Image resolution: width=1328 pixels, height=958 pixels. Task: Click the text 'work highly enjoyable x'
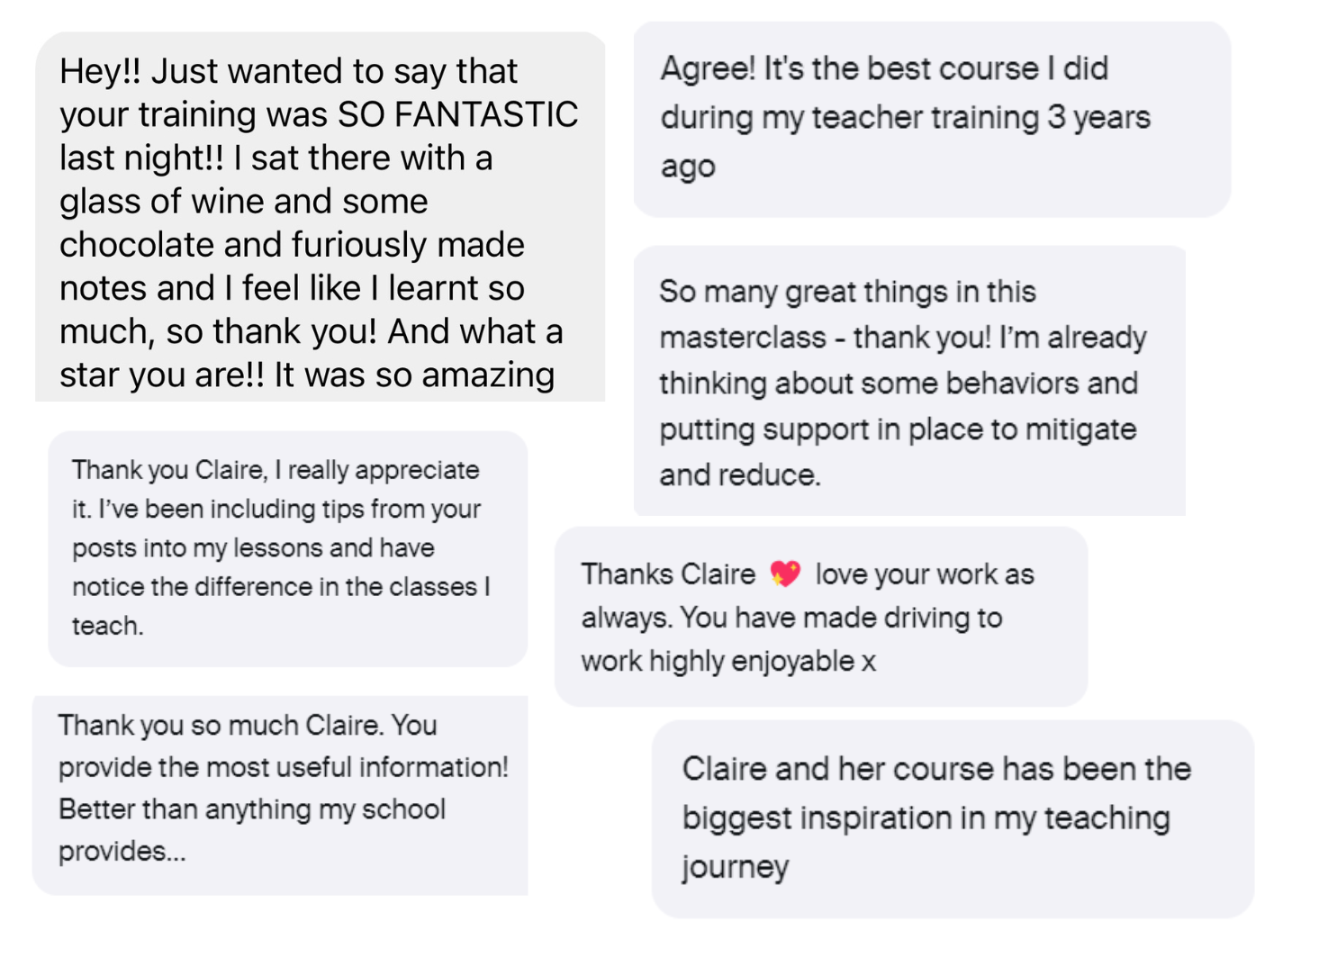click(x=728, y=661)
